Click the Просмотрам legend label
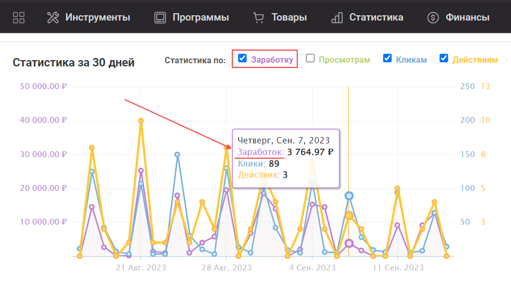The width and height of the screenshot is (511, 281). point(344,60)
